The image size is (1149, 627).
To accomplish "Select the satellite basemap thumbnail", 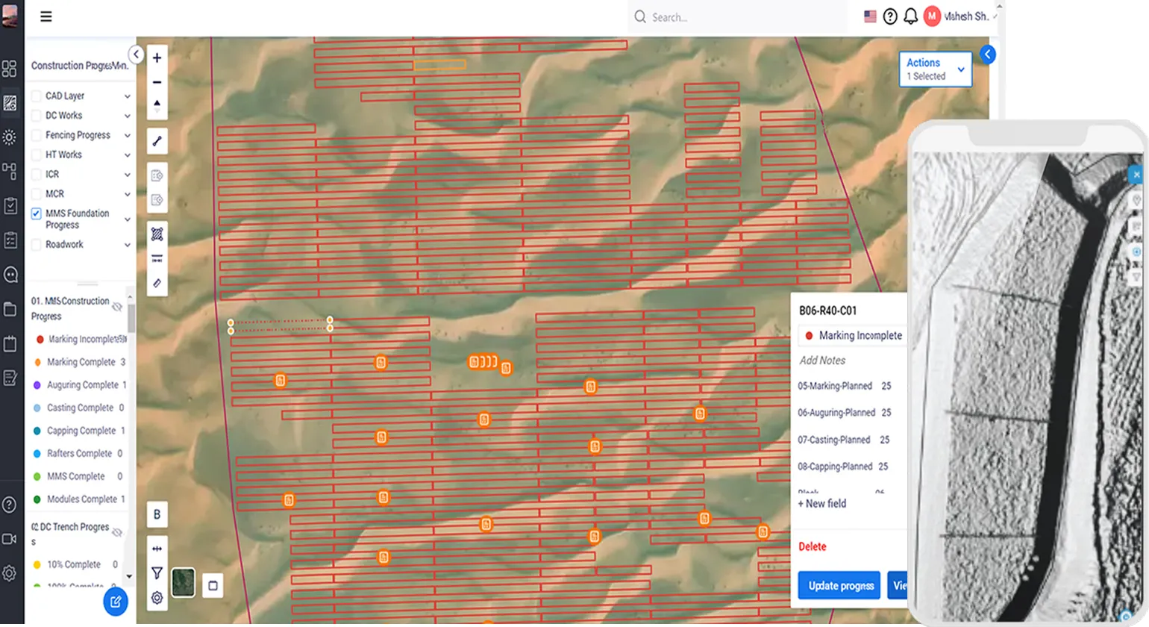I will click(183, 583).
